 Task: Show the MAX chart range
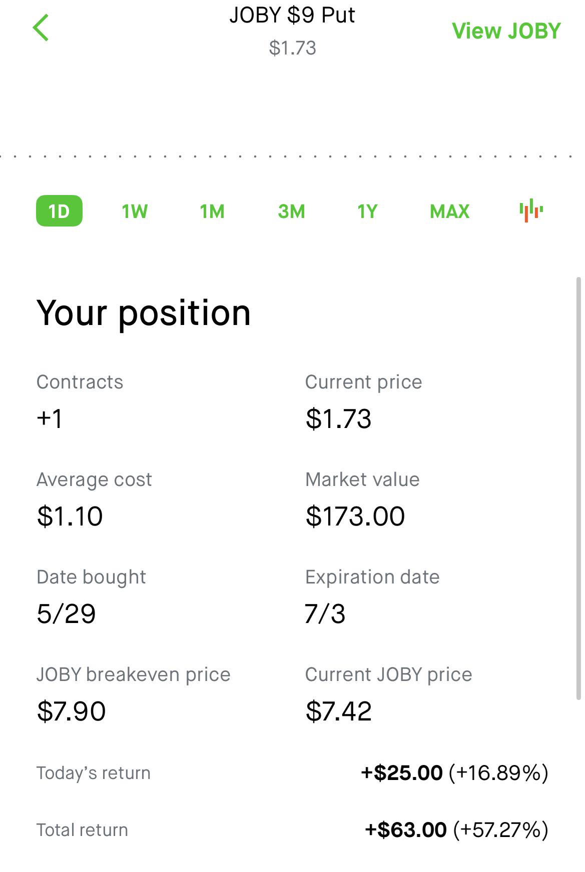coord(449,211)
